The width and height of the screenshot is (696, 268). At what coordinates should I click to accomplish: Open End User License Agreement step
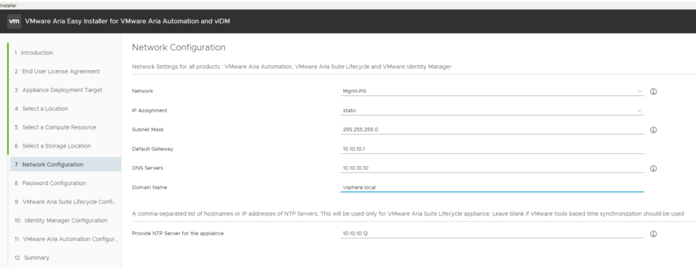tap(57, 71)
